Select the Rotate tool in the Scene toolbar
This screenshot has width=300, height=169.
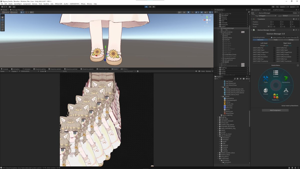pos(2,22)
